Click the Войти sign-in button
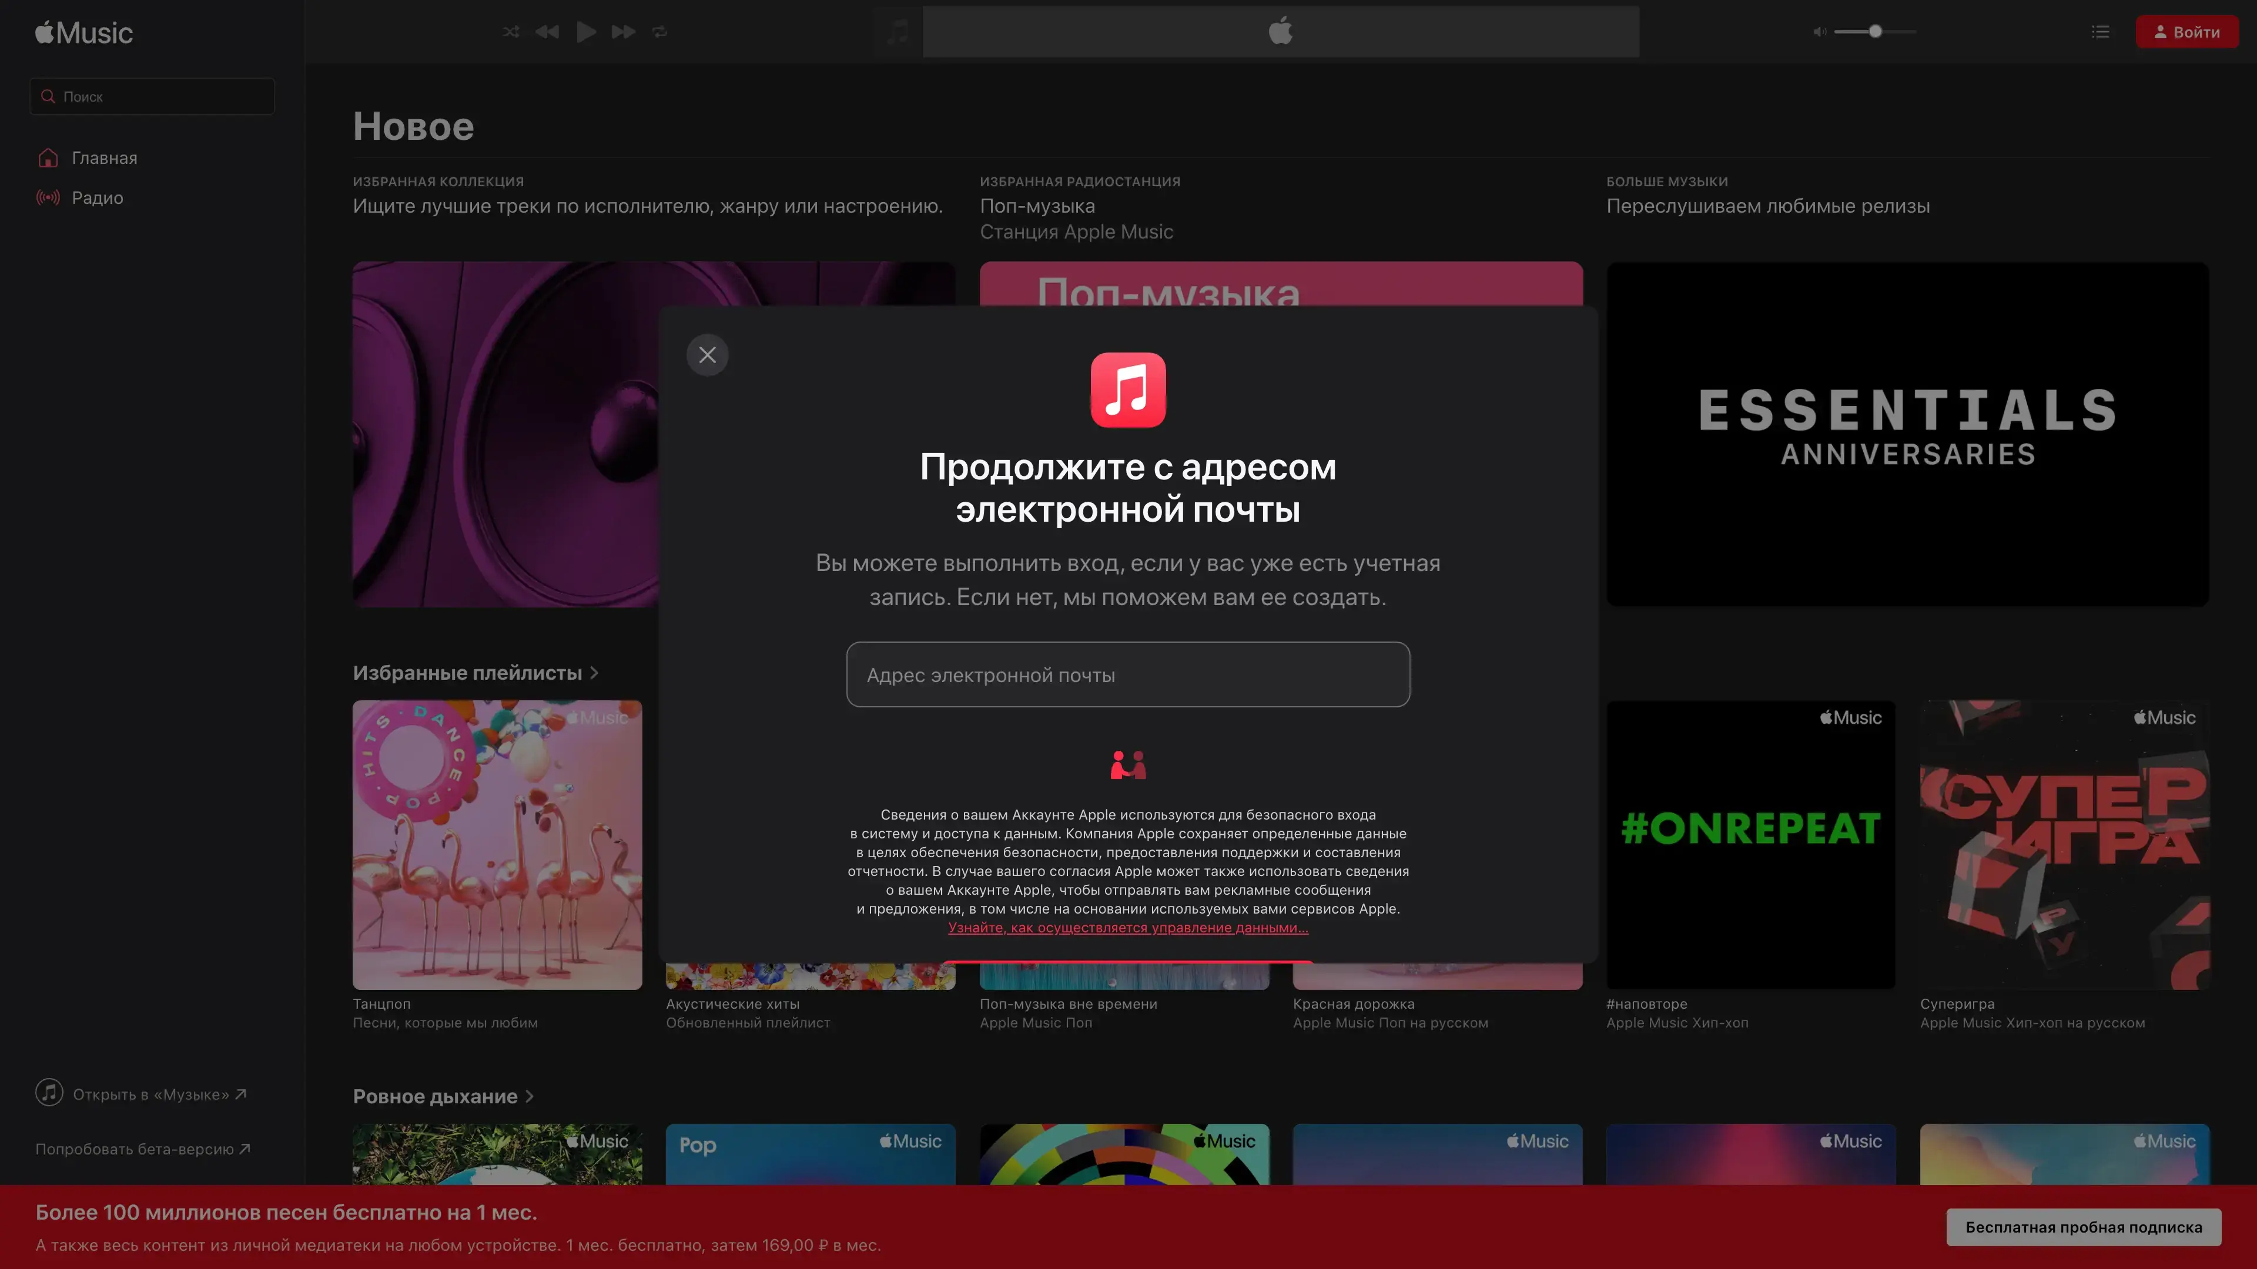The image size is (2257, 1269). [x=2187, y=32]
